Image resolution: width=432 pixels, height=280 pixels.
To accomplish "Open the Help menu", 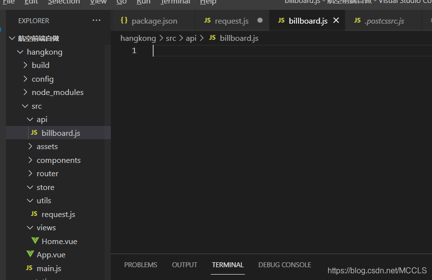I will coord(208,2).
